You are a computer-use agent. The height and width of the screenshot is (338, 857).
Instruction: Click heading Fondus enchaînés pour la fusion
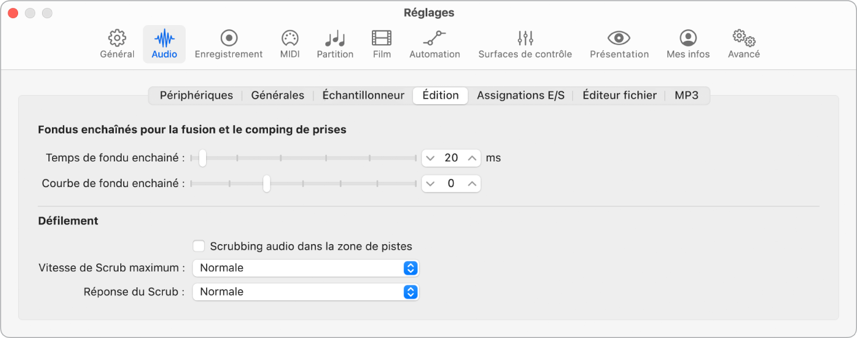coord(192,130)
